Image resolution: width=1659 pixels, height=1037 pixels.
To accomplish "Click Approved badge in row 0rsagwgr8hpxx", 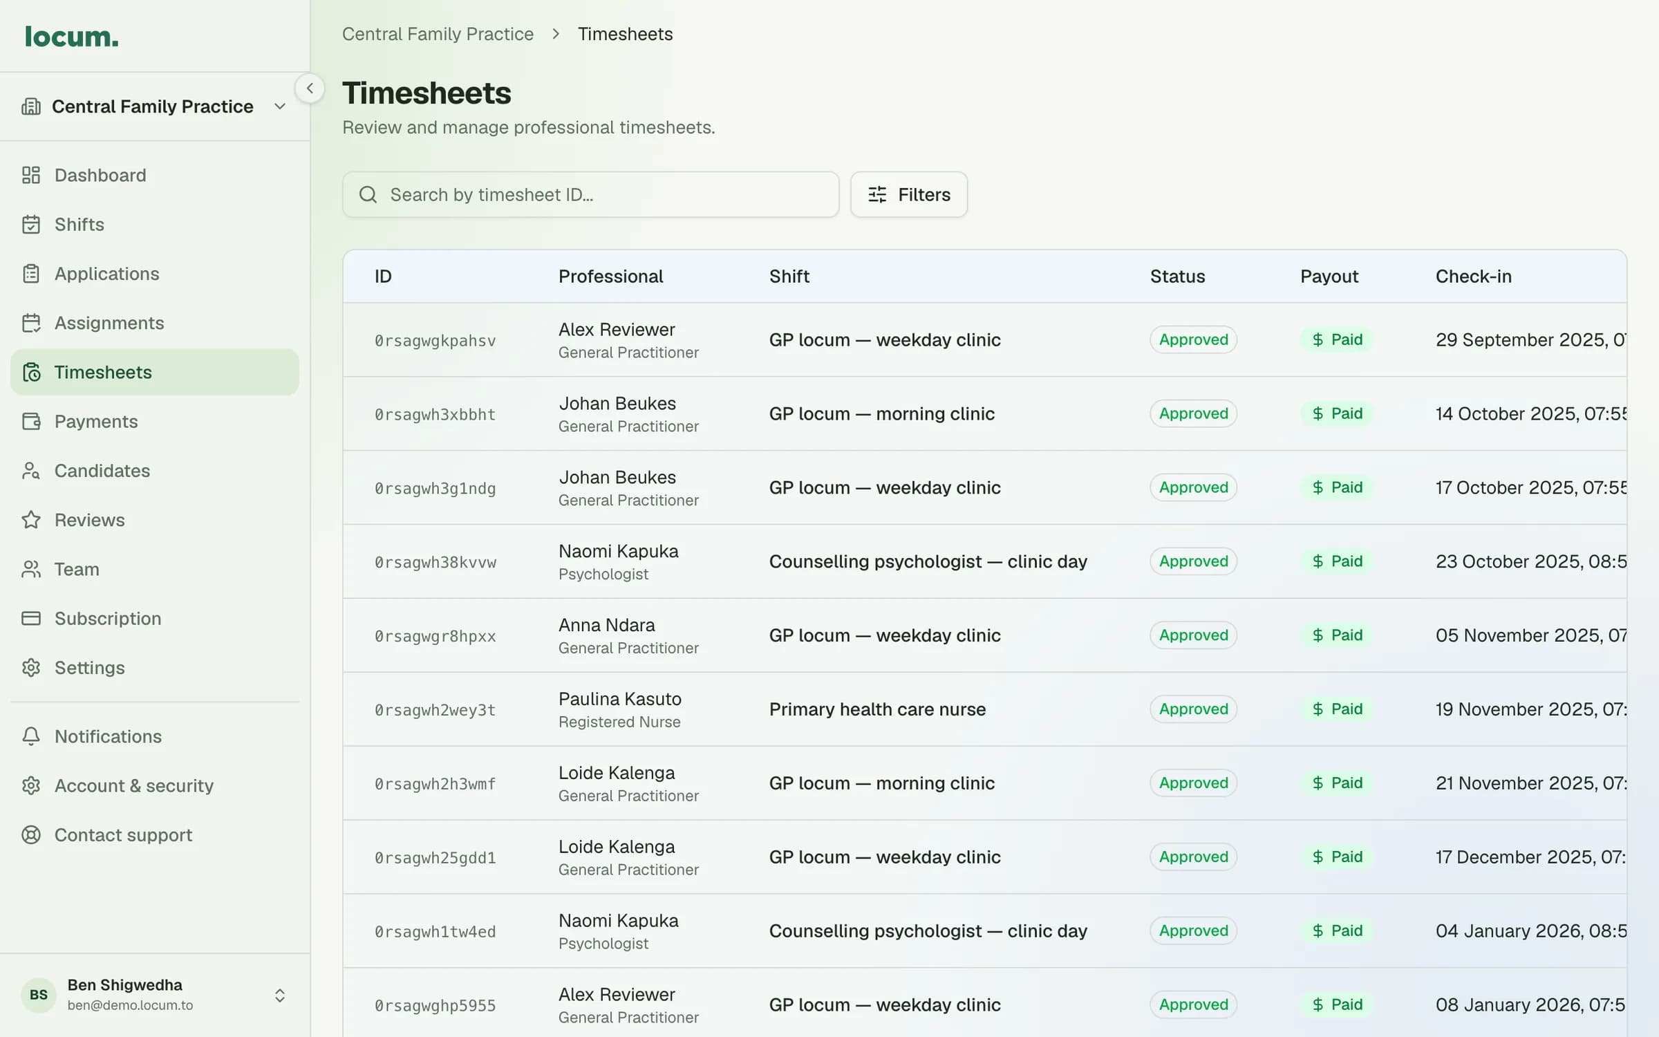I will [x=1193, y=635].
